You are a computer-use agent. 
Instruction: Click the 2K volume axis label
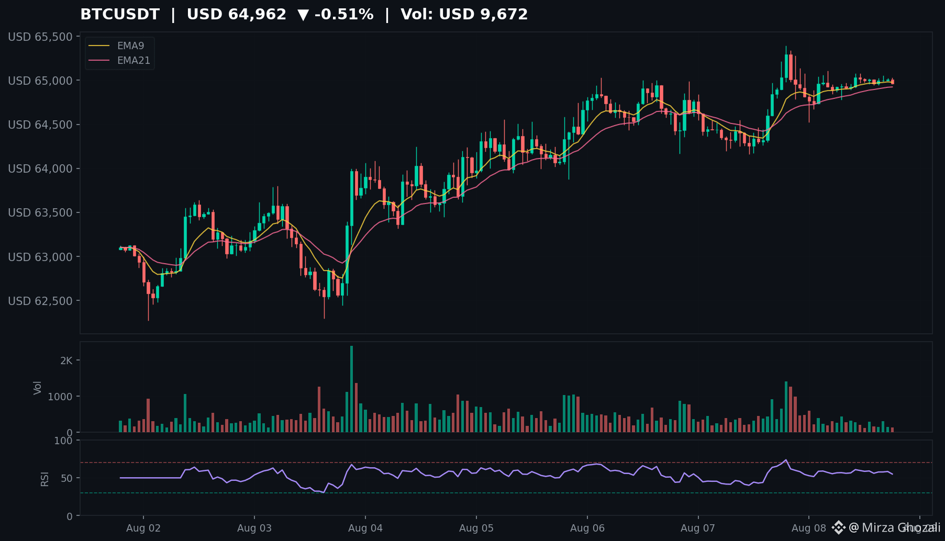point(66,360)
